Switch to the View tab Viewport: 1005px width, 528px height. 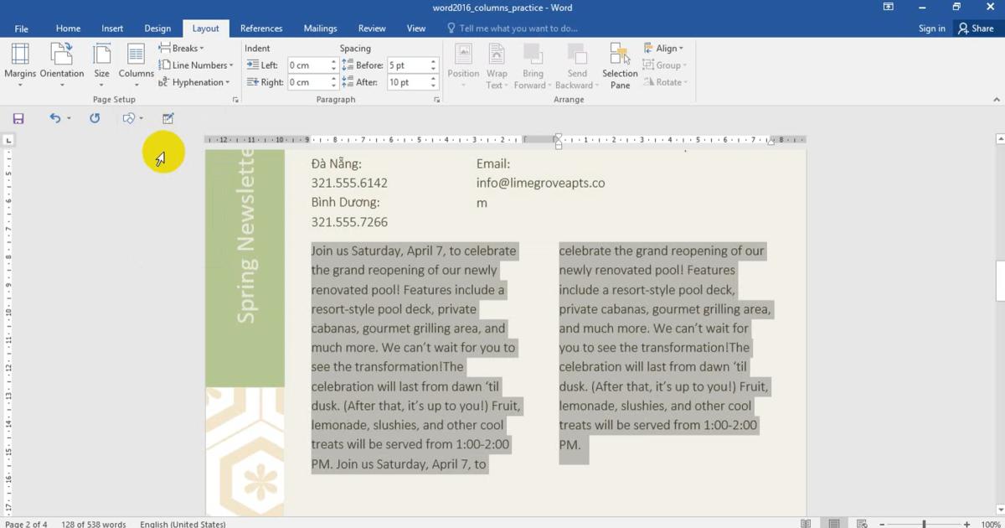[x=416, y=28]
